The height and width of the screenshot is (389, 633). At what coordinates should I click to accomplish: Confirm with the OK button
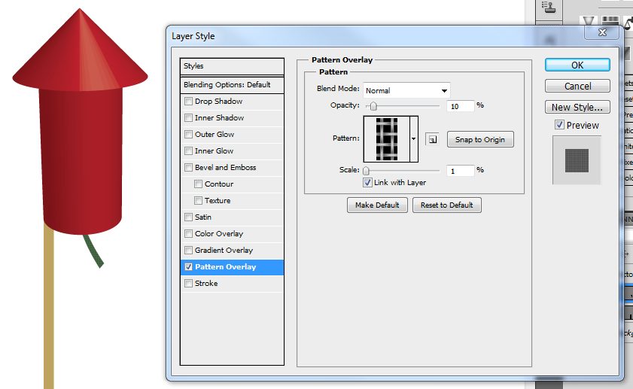[577, 65]
